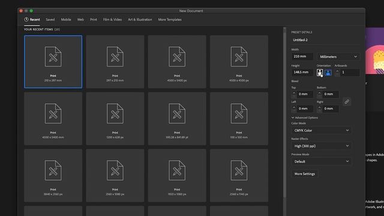The height and width of the screenshot is (216, 384).
Task: Click the PRESET DETAILS heading
Action: coord(302,32)
